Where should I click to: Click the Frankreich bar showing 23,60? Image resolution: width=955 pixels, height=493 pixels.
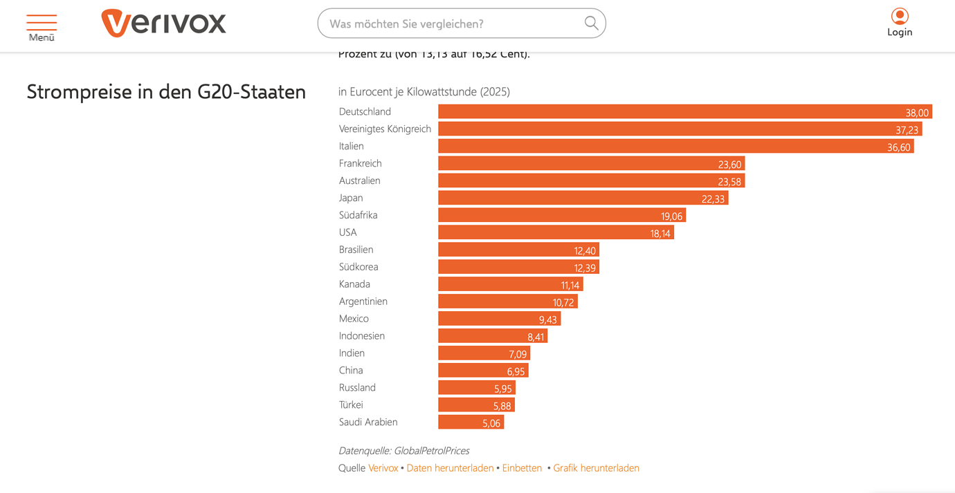(x=591, y=164)
